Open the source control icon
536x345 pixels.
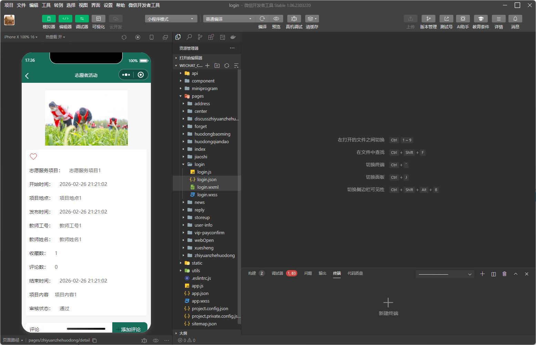pyautogui.click(x=200, y=37)
